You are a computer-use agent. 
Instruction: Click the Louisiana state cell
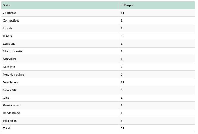point(9,44)
